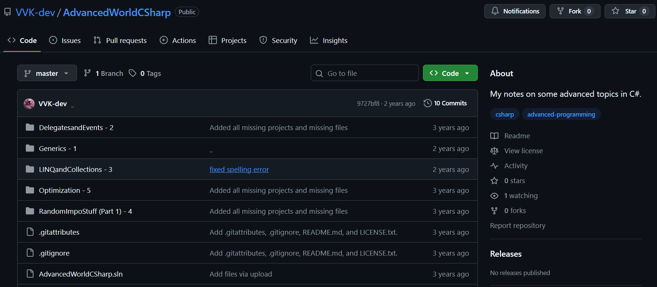Image resolution: width=657 pixels, height=287 pixels.
Task: Open the VVK-dev owner link
Action: (x=36, y=12)
